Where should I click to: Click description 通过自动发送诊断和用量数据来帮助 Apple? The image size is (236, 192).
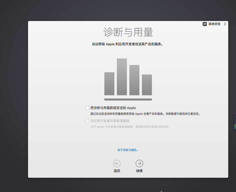pos(146,114)
